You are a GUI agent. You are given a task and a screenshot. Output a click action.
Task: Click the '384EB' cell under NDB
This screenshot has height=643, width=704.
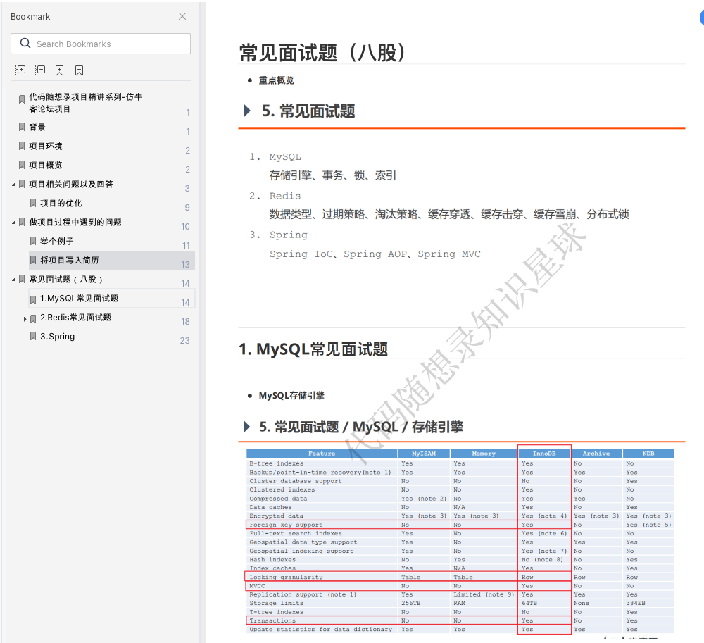(x=636, y=603)
